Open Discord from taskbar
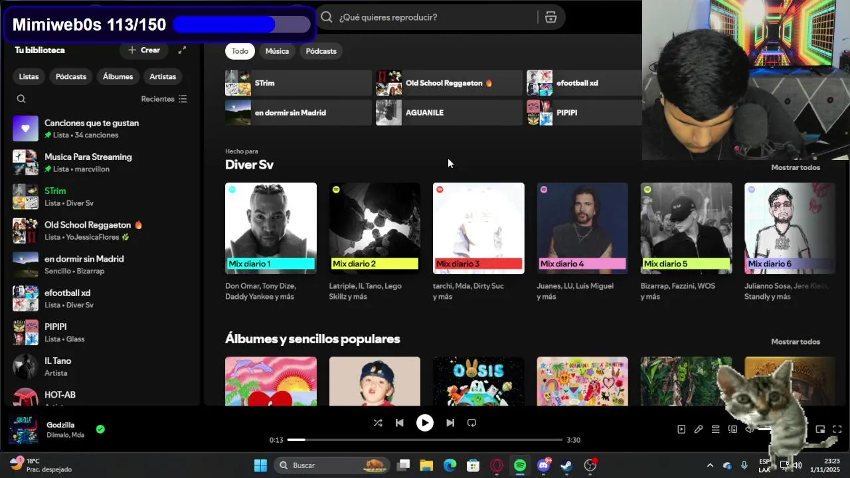This screenshot has width=850, height=478. coord(544,465)
